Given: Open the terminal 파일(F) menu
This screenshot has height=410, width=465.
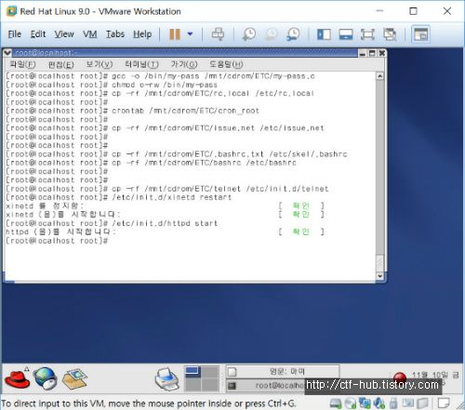Looking at the screenshot, I should pyautogui.click(x=22, y=64).
